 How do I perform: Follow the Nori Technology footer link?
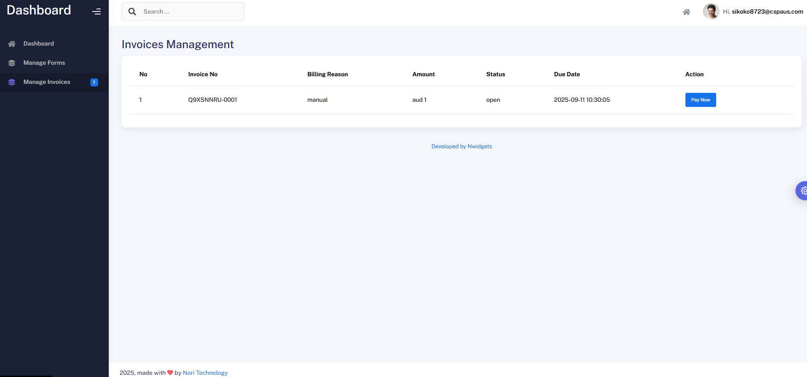[205, 373]
